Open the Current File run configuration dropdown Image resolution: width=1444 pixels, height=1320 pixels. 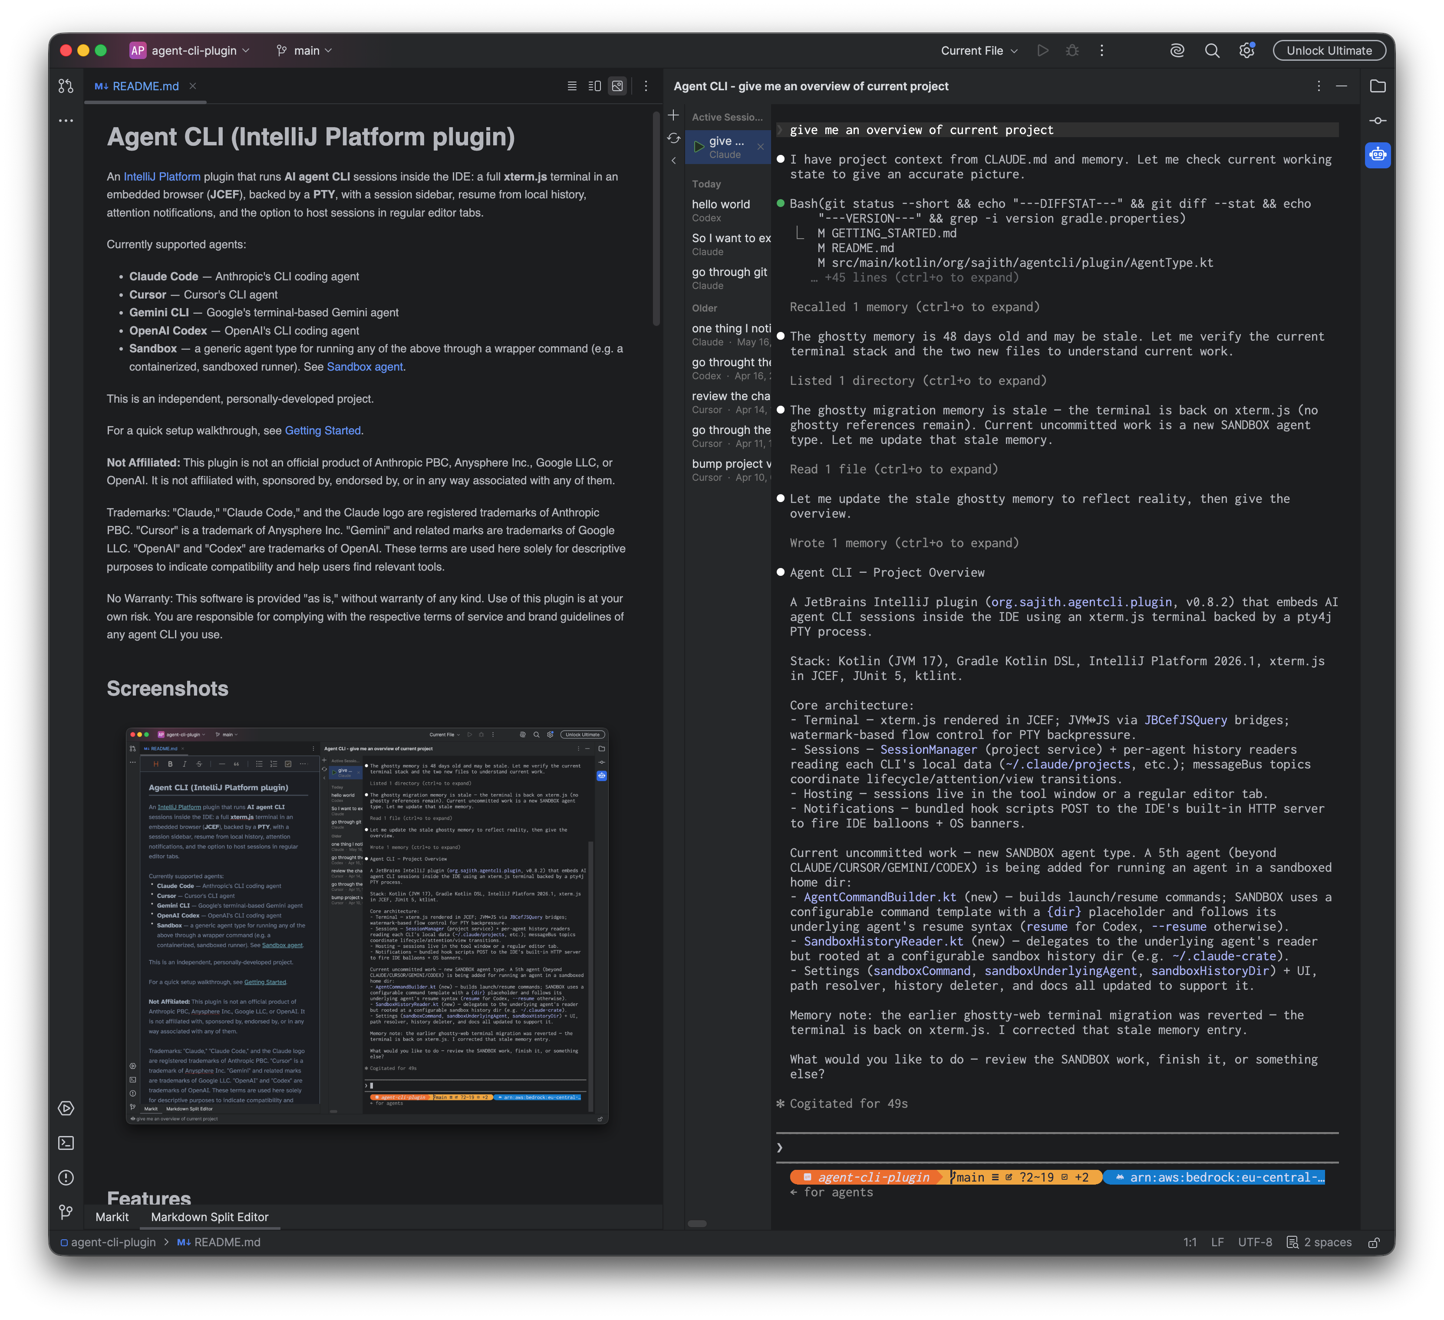[979, 50]
